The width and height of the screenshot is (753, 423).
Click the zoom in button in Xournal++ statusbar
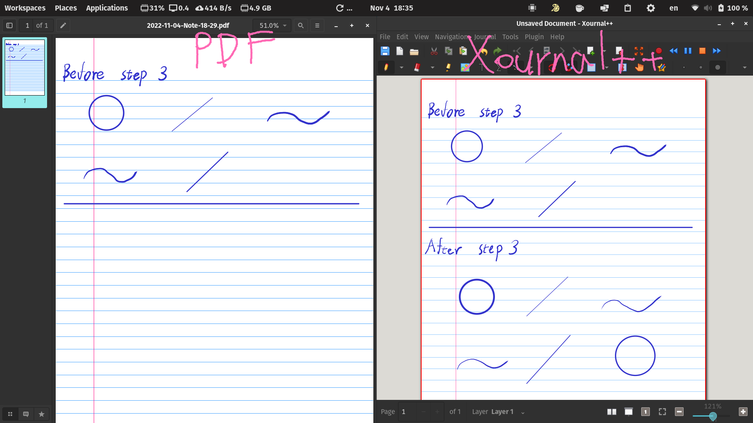pos(743,412)
